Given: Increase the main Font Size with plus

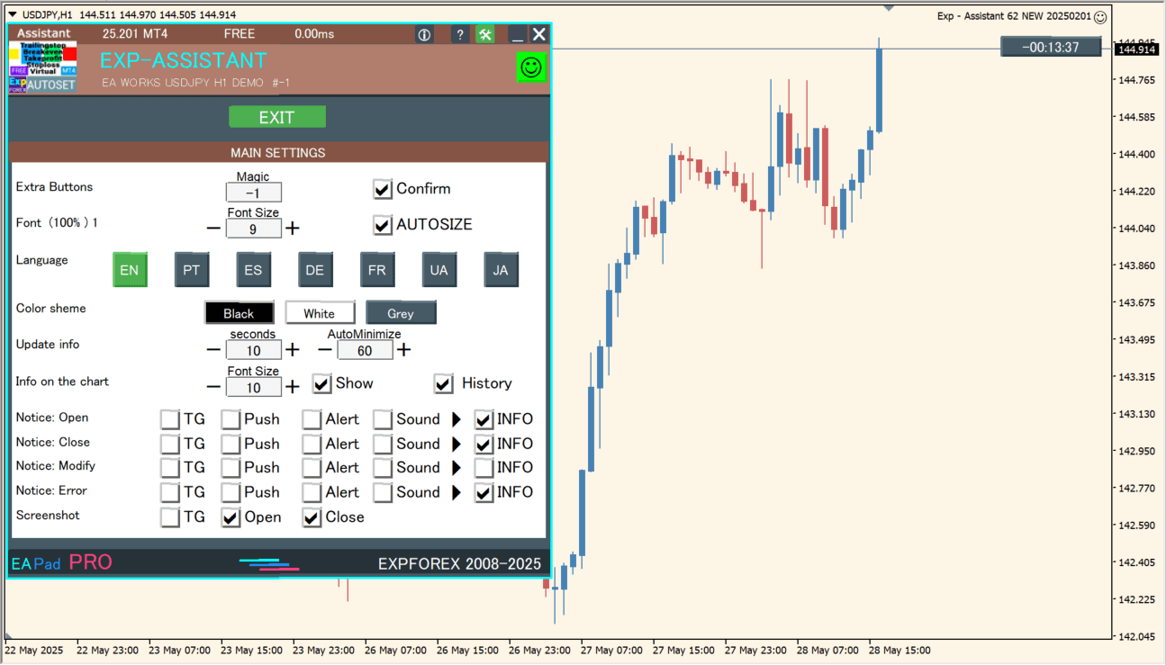Looking at the screenshot, I should click(293, 229).
